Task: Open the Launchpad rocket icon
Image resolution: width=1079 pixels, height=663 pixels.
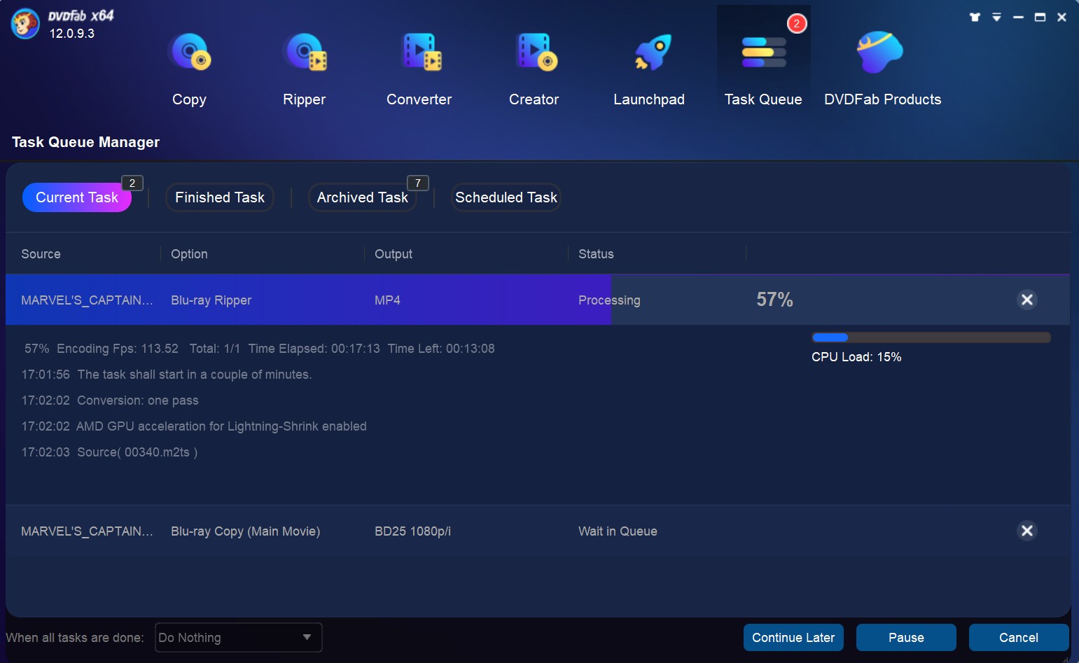Action: pos(652,53)
